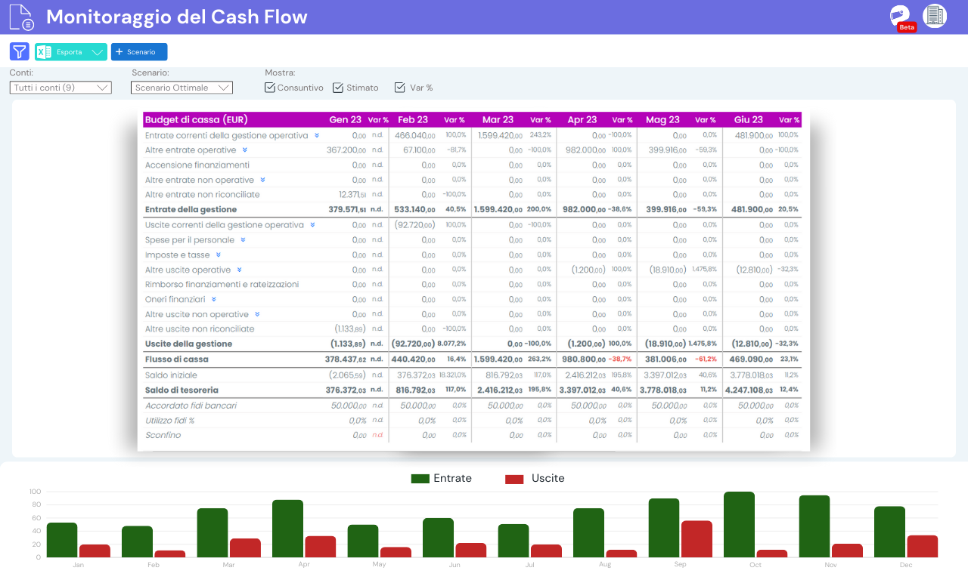Click 'Uscite della gestione' row label

(x=188, y=344)
